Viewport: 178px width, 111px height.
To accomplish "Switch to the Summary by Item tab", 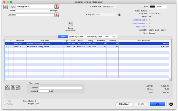I will click(x=76, y=37).
